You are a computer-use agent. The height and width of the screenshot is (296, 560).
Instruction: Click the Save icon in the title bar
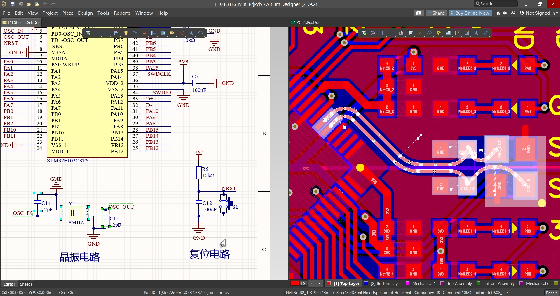click(x=13, y=4)
